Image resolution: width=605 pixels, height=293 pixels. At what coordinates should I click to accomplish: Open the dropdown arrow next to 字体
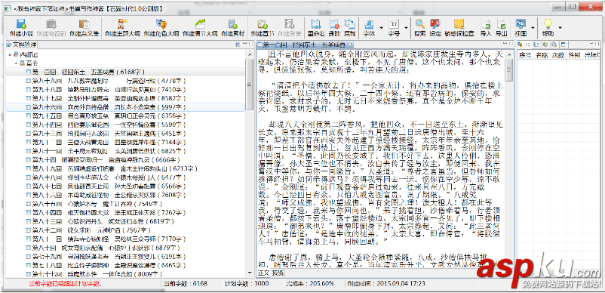click(x=381, y=27)
